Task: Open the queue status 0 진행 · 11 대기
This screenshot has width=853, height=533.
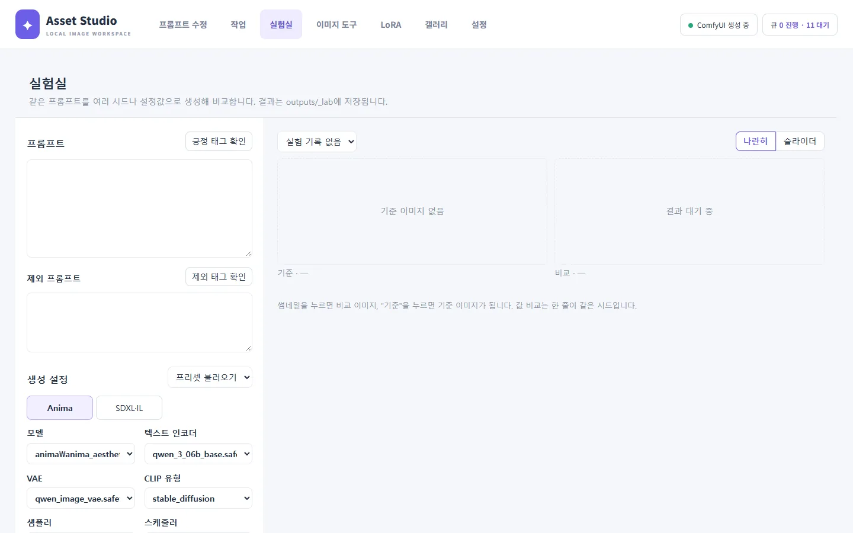Action: (x=800, y=25)
